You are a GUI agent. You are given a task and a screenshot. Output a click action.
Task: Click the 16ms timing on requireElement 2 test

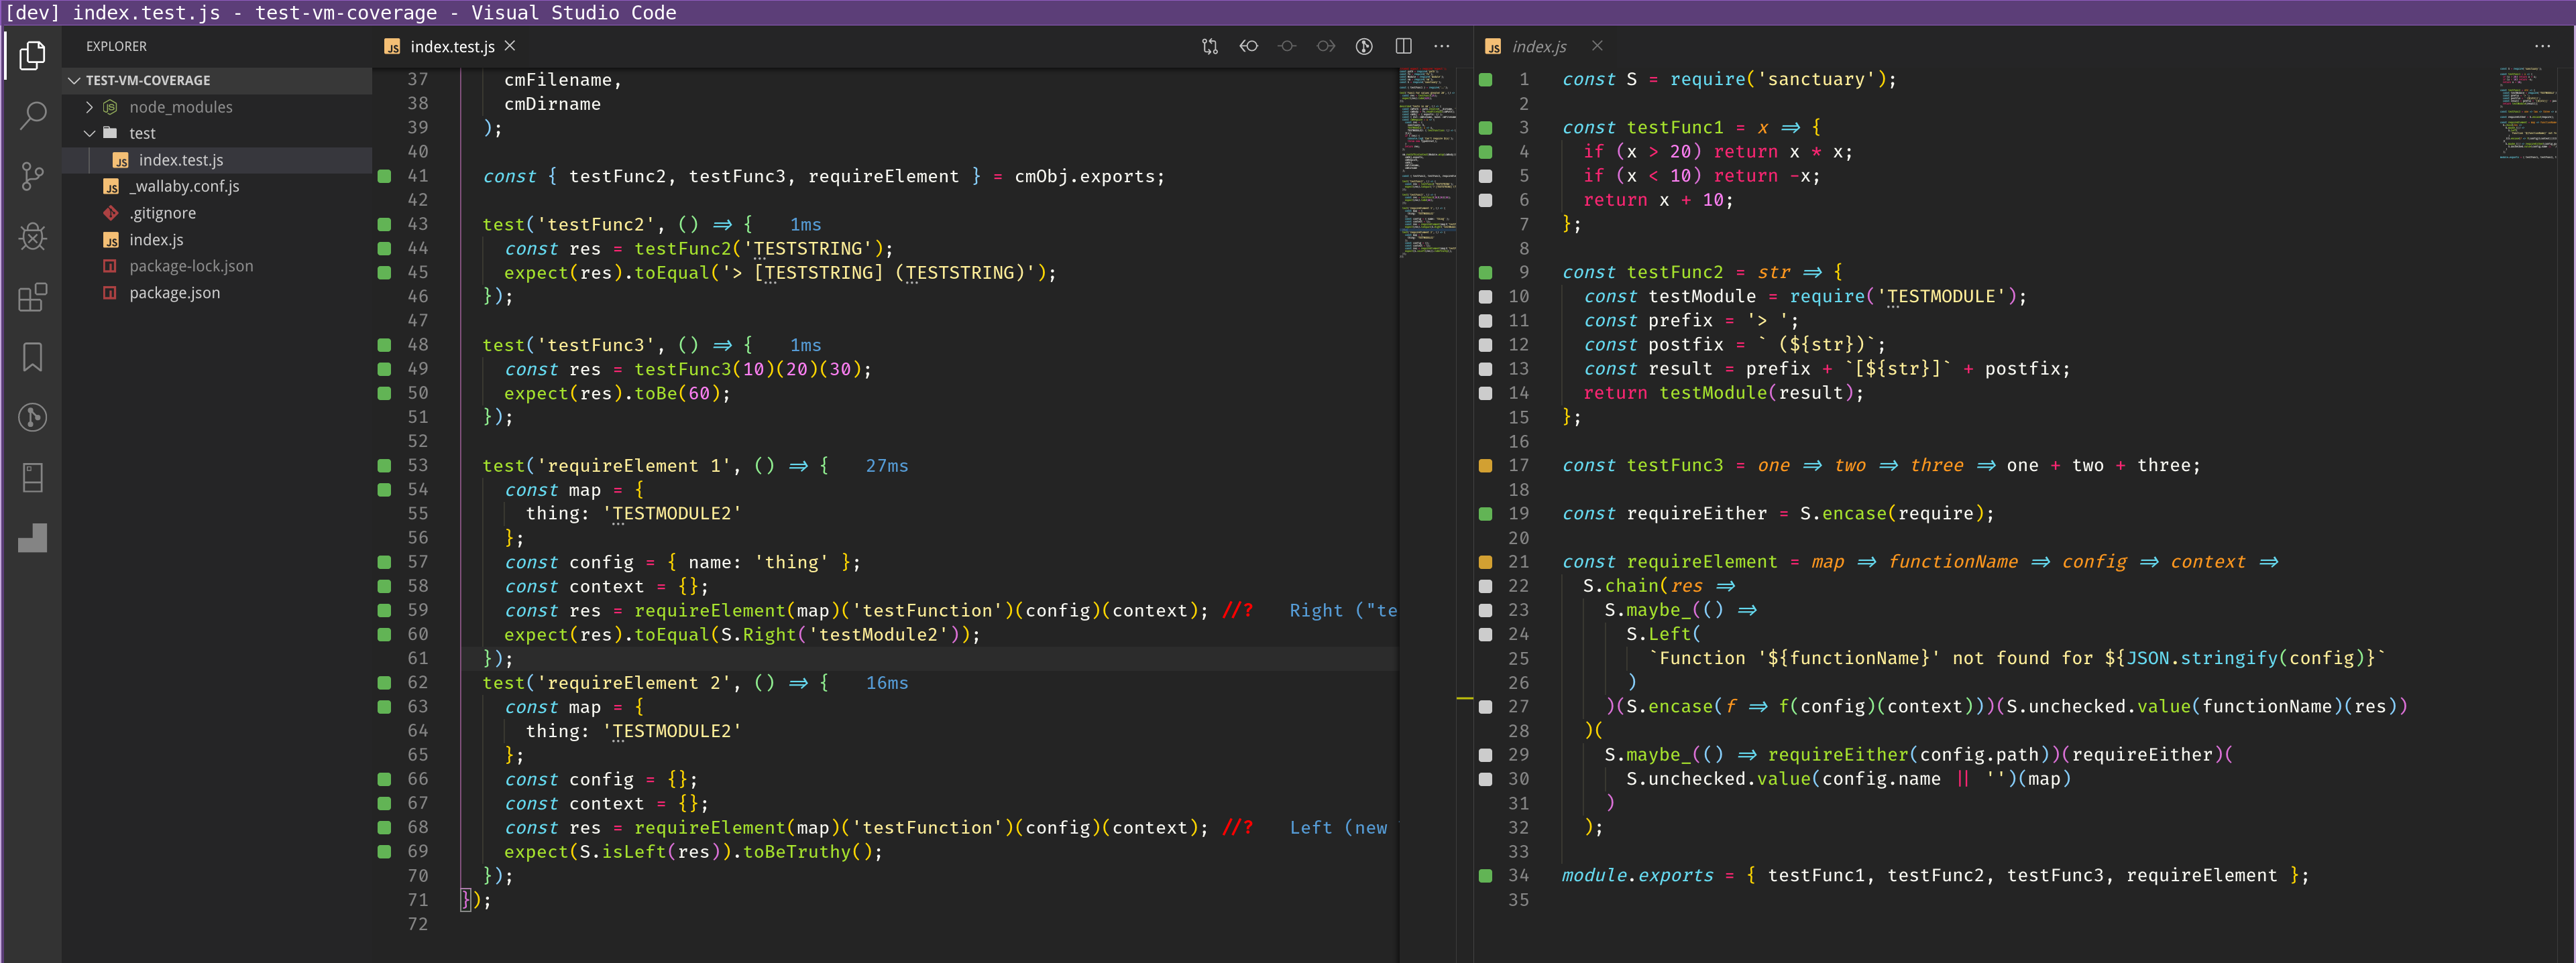pyautogui.click(x=886, y=682)
